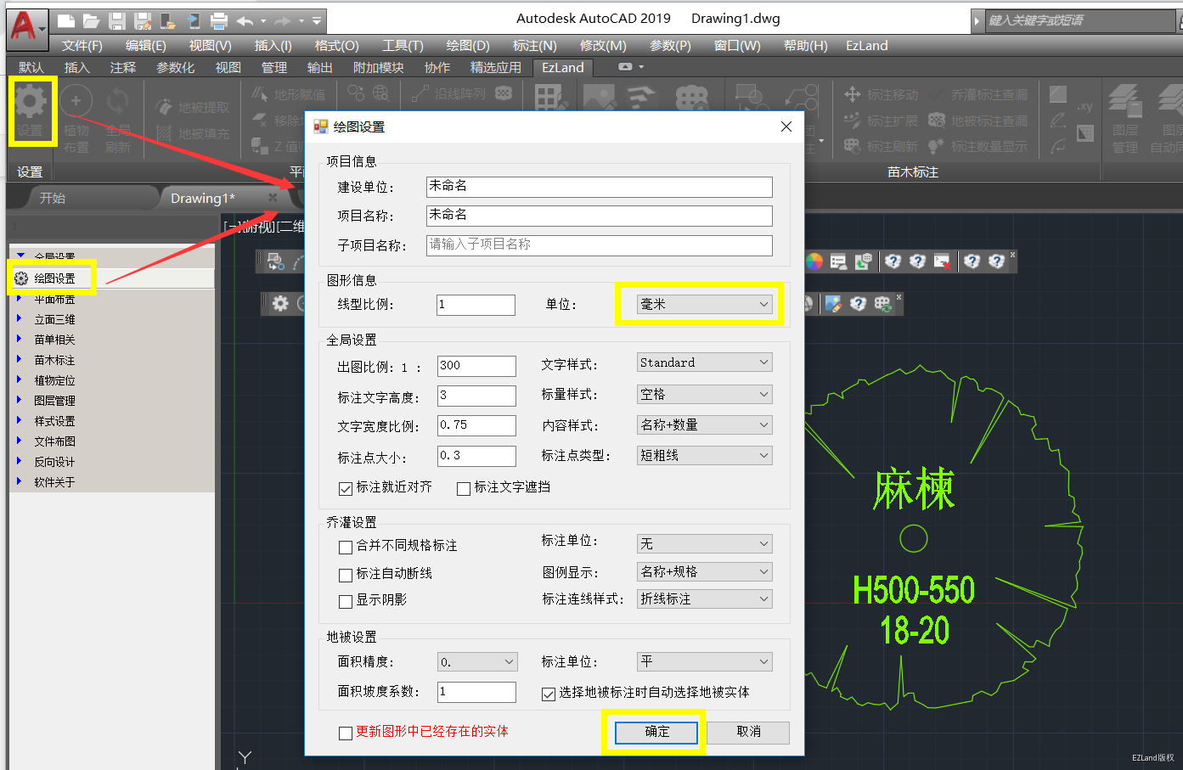The height and width of the screenshot is (770, 1183).
Task: Open the 标注点类型 dropdown showing 短粗线
Action: click(705, 455)
